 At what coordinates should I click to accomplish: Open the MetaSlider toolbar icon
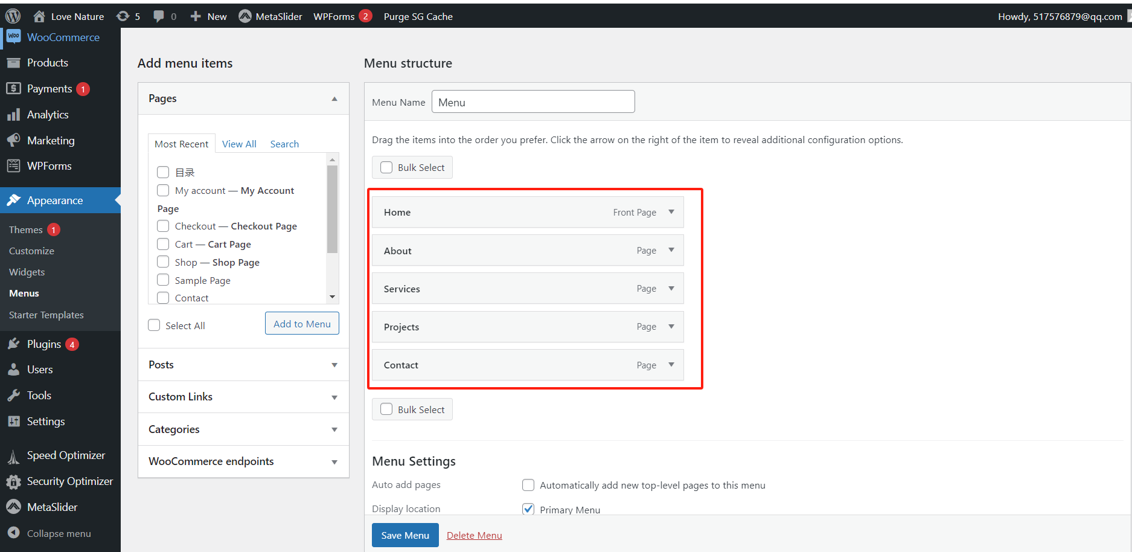(245, 16)
